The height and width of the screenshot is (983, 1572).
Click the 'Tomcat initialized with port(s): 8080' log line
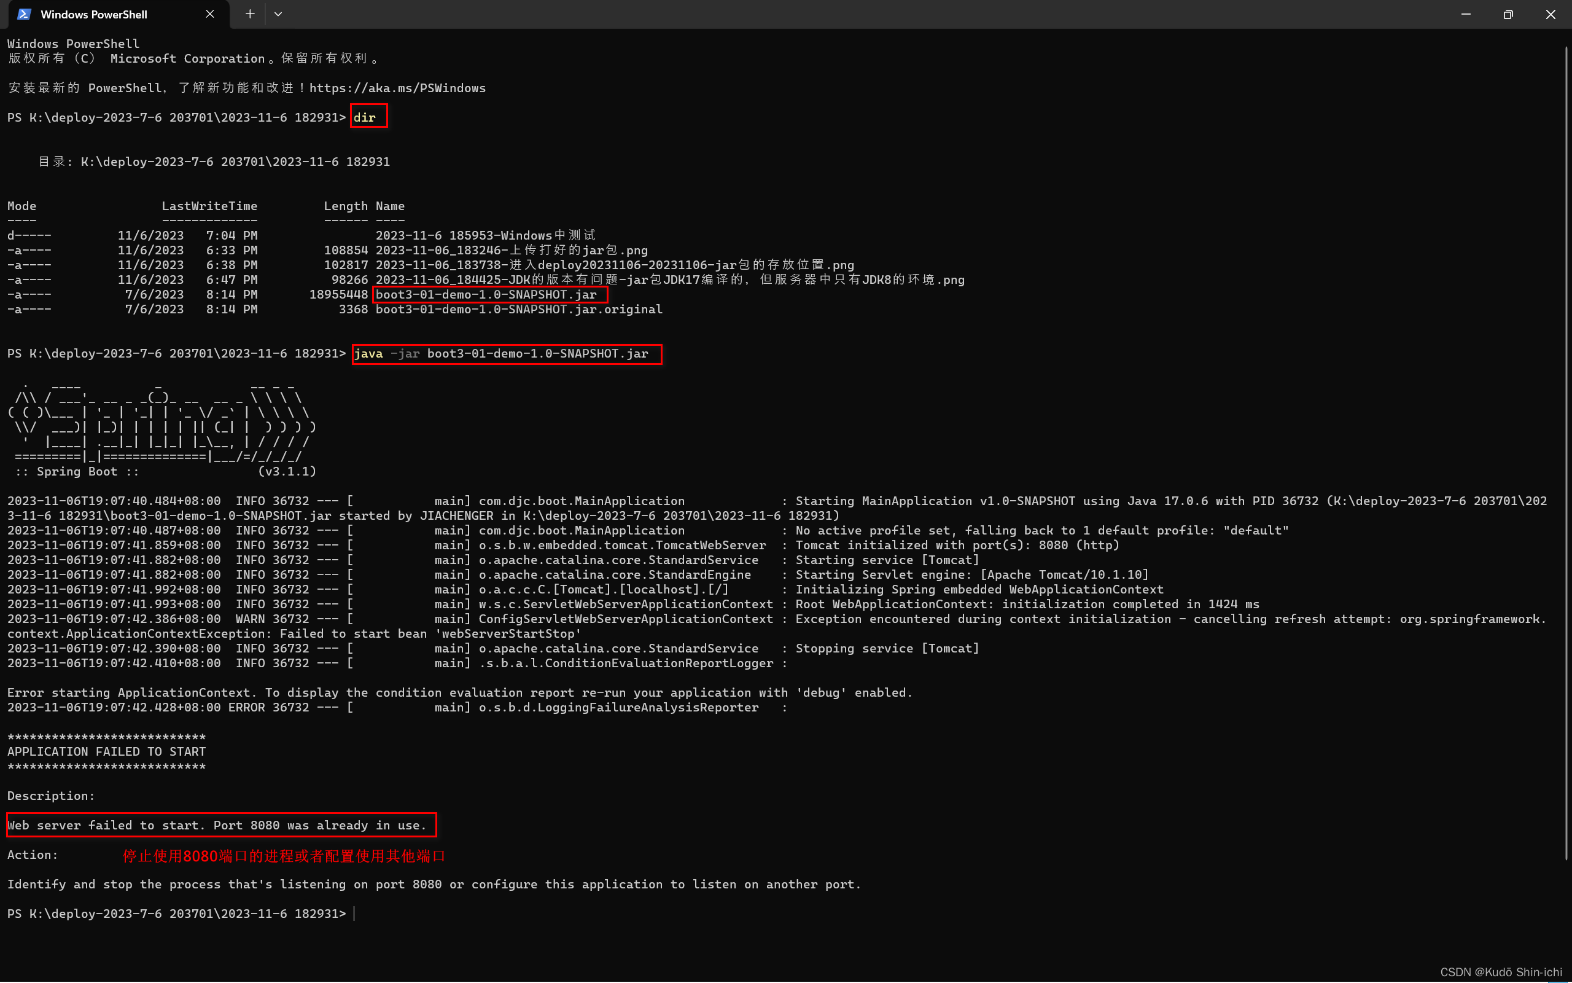(564, 546)
